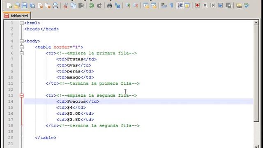
Task: Run macro multiple times
Action: 221,5
